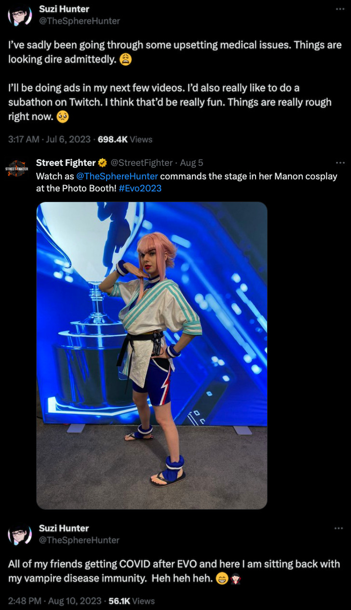The image size is (351, 610).
Task: Open more options on first Suzi Hunter tweet
Action: click(340, 9)
